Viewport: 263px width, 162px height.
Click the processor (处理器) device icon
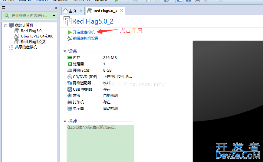70,64
